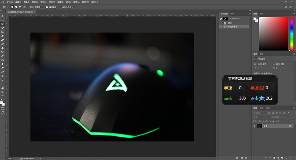The image size is (296, 160).
Task: Open layer filter type dropdown
Action: pyautogui.click(x=259, y=113)
